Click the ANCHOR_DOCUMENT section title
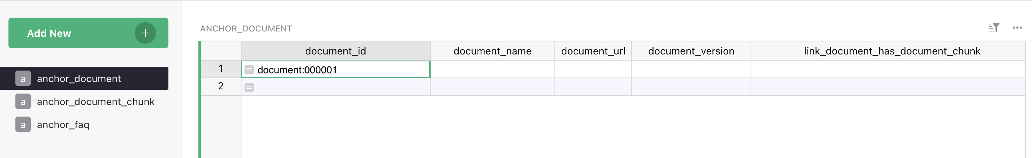This screenshot has height=158, width=1032. [x=246, y=29]
